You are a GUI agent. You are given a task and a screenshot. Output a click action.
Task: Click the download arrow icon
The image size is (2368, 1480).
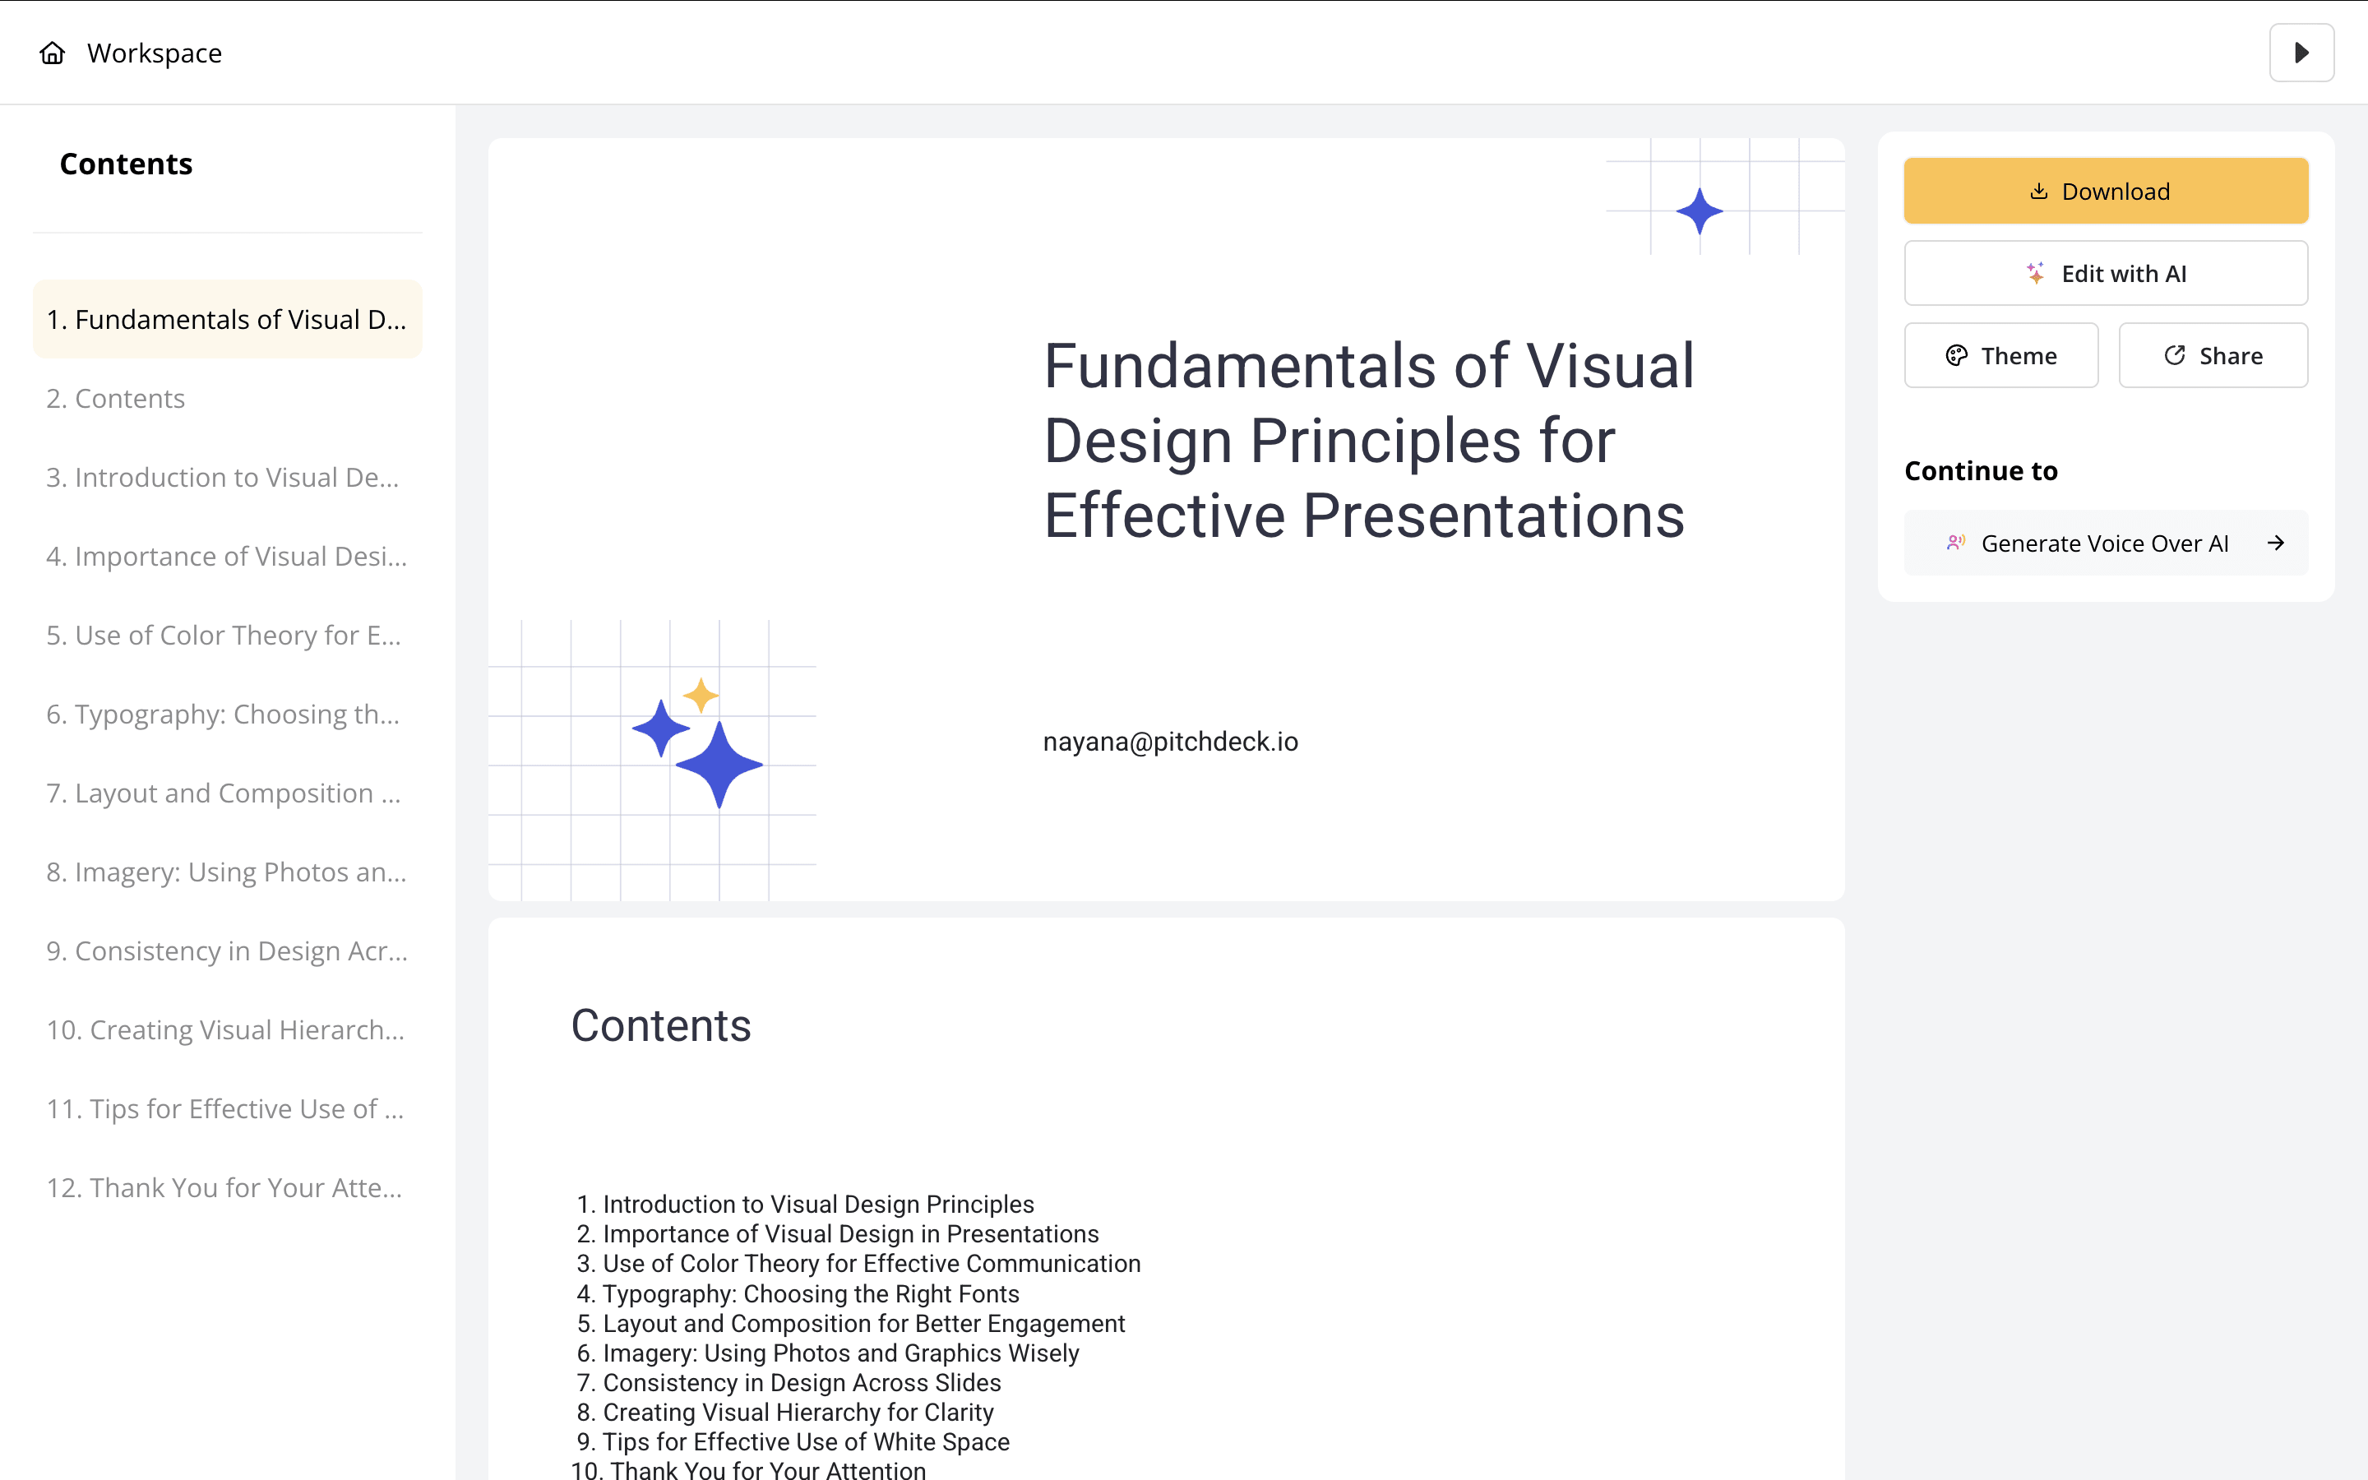coord(2039,191)
